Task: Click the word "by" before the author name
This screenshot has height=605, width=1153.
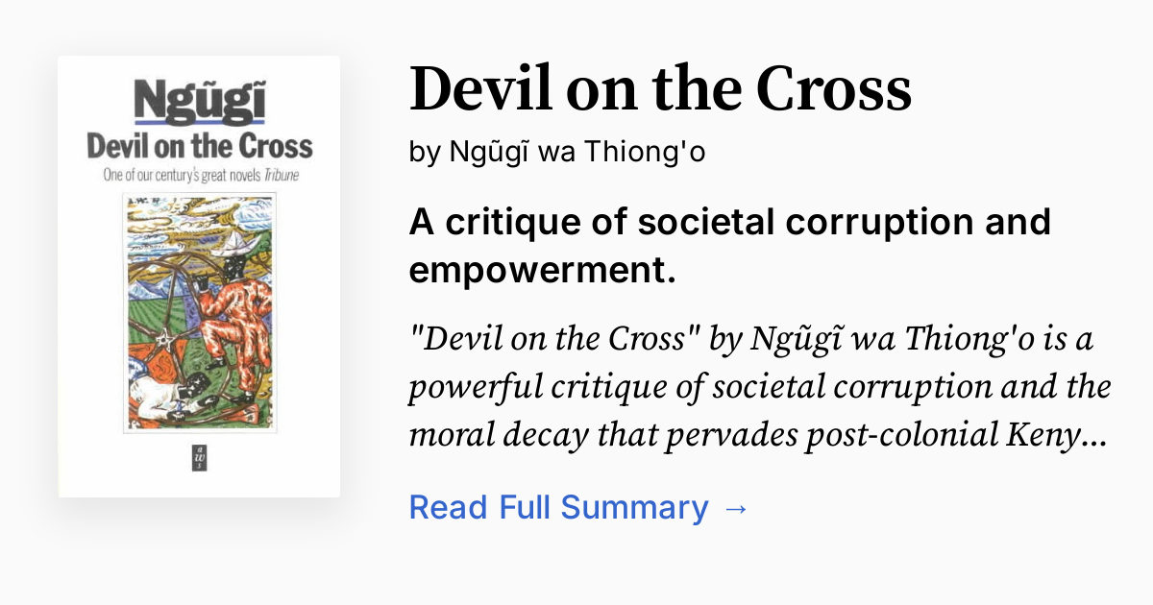Action: pos(425,153)
